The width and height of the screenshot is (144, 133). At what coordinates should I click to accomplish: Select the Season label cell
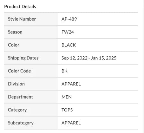31,32
